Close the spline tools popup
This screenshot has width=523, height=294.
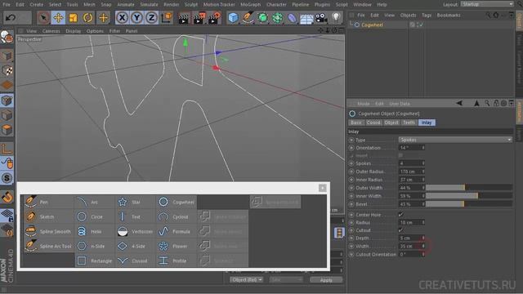tap(322, 188)
